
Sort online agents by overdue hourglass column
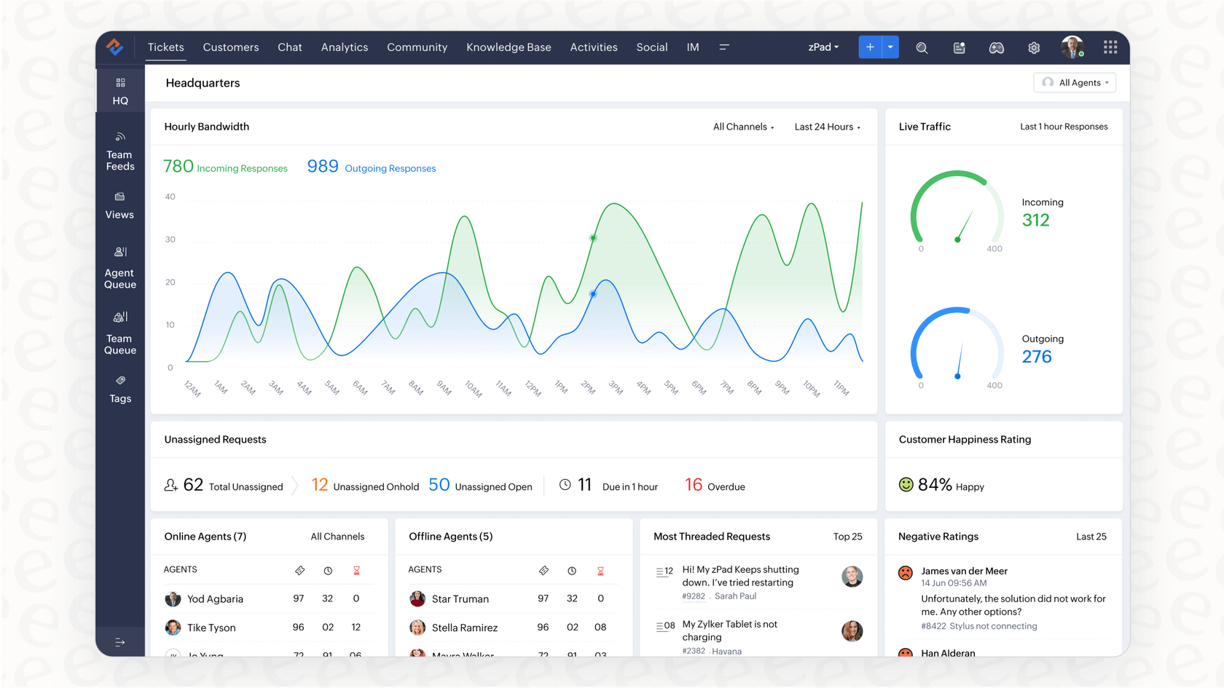[x=356, y=570]
